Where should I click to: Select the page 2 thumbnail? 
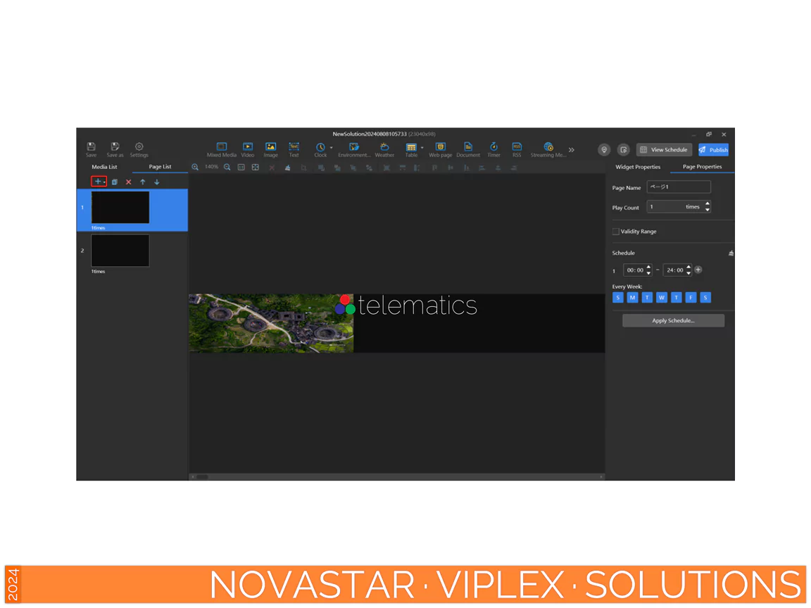[x=120, y=251]
